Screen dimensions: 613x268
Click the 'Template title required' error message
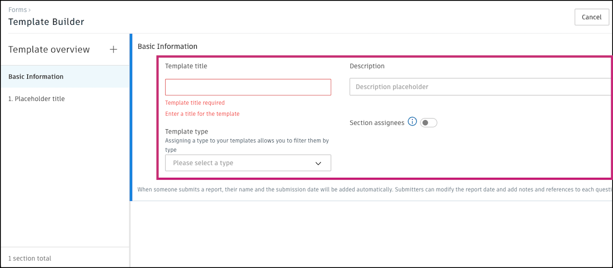[195, 103]
